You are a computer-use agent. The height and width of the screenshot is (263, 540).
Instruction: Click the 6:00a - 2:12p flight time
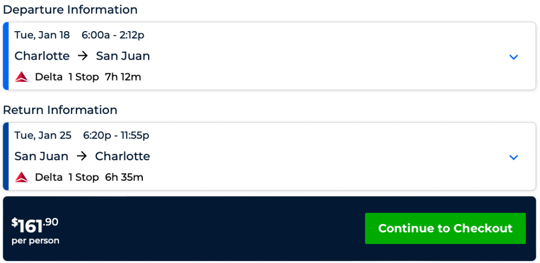pyautogui.click(x=113, y=35)
